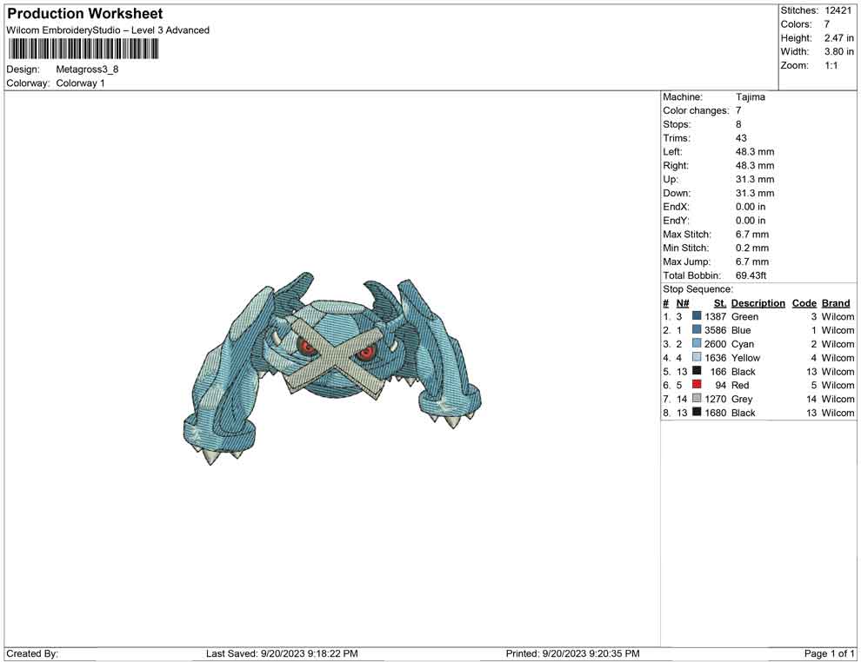
Task: Select 'Wilcom EmbroideryStudio – Level 3 Advanced' text
Action: [x=108, y=30]
